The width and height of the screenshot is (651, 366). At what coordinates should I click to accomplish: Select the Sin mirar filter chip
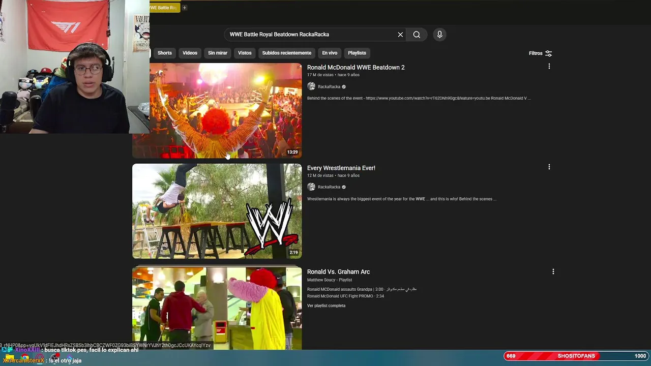click(218, 53)
